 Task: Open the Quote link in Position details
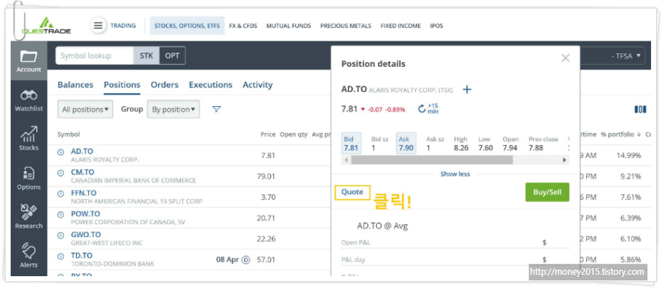pyautogui.click(x=352, y=192)
